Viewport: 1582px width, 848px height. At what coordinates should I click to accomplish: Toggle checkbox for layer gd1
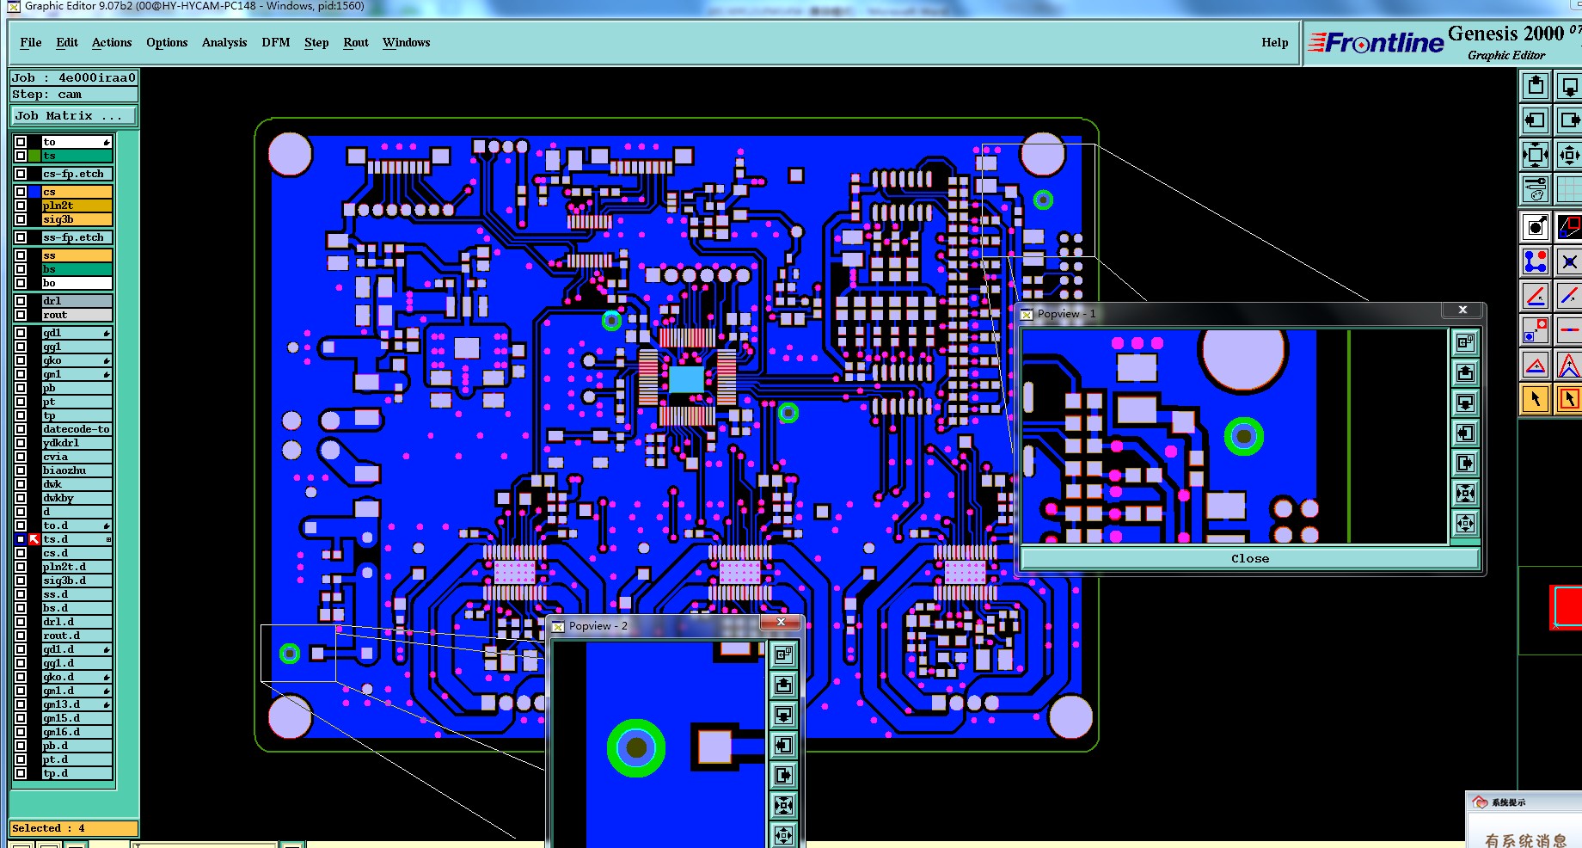click(21, 333)
